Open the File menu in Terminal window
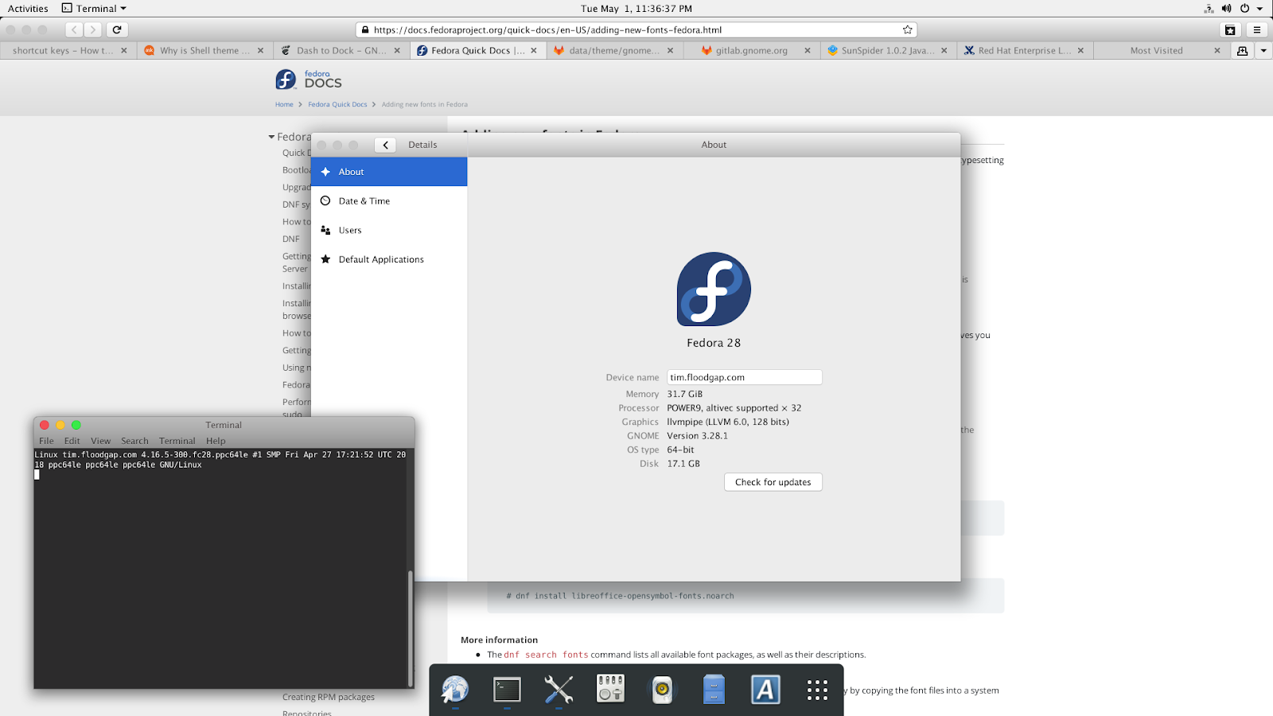1273x716 pixels. tap(47, 441)
